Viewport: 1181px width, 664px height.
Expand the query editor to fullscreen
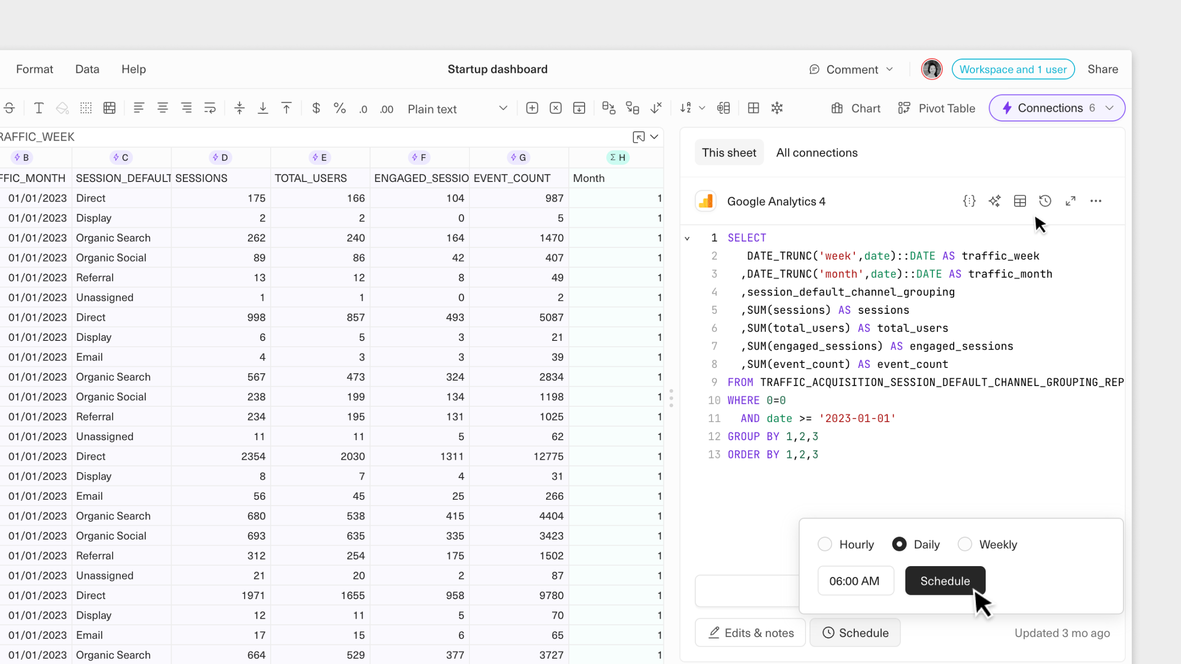tap(1070, 201)
